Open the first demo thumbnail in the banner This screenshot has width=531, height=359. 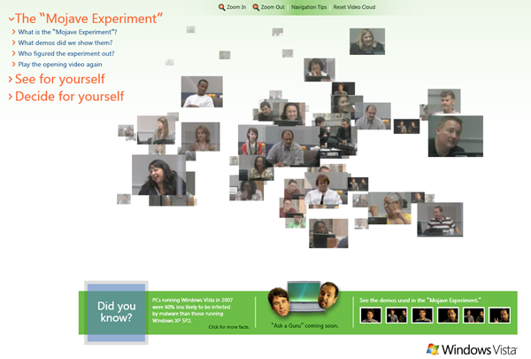(371, 316)
